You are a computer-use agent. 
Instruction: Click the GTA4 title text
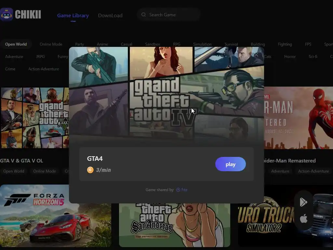pyautogui.click(x=95, y=159)
